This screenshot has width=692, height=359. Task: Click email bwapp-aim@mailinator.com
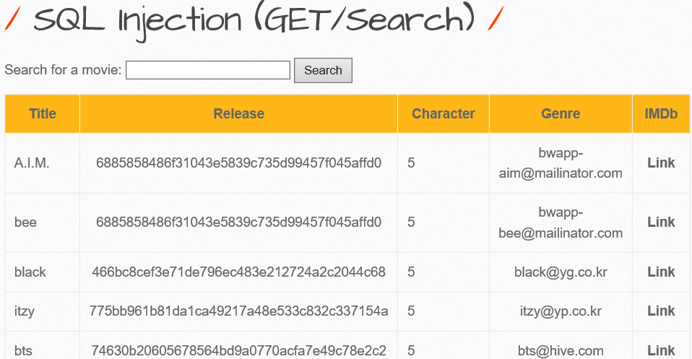561,163
